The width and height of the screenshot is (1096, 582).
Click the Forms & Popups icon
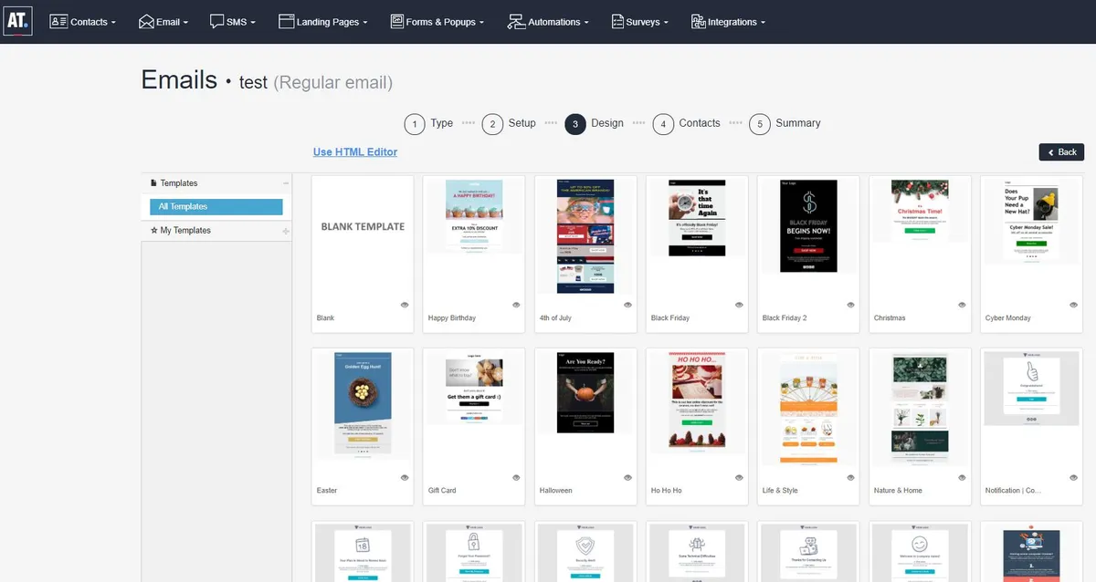coord(397,21)
